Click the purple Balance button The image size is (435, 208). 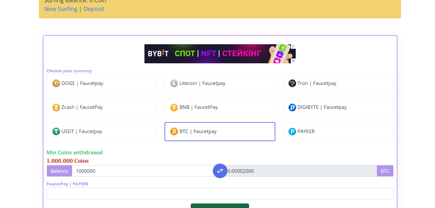[59, 171]
